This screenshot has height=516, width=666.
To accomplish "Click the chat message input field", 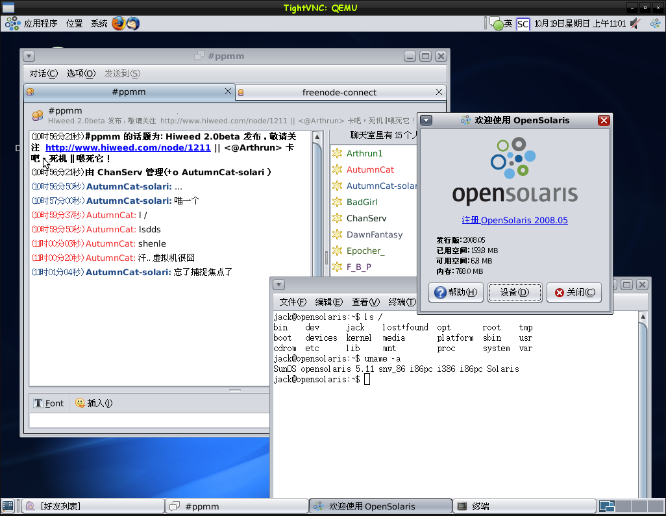I will coord(149,420).
